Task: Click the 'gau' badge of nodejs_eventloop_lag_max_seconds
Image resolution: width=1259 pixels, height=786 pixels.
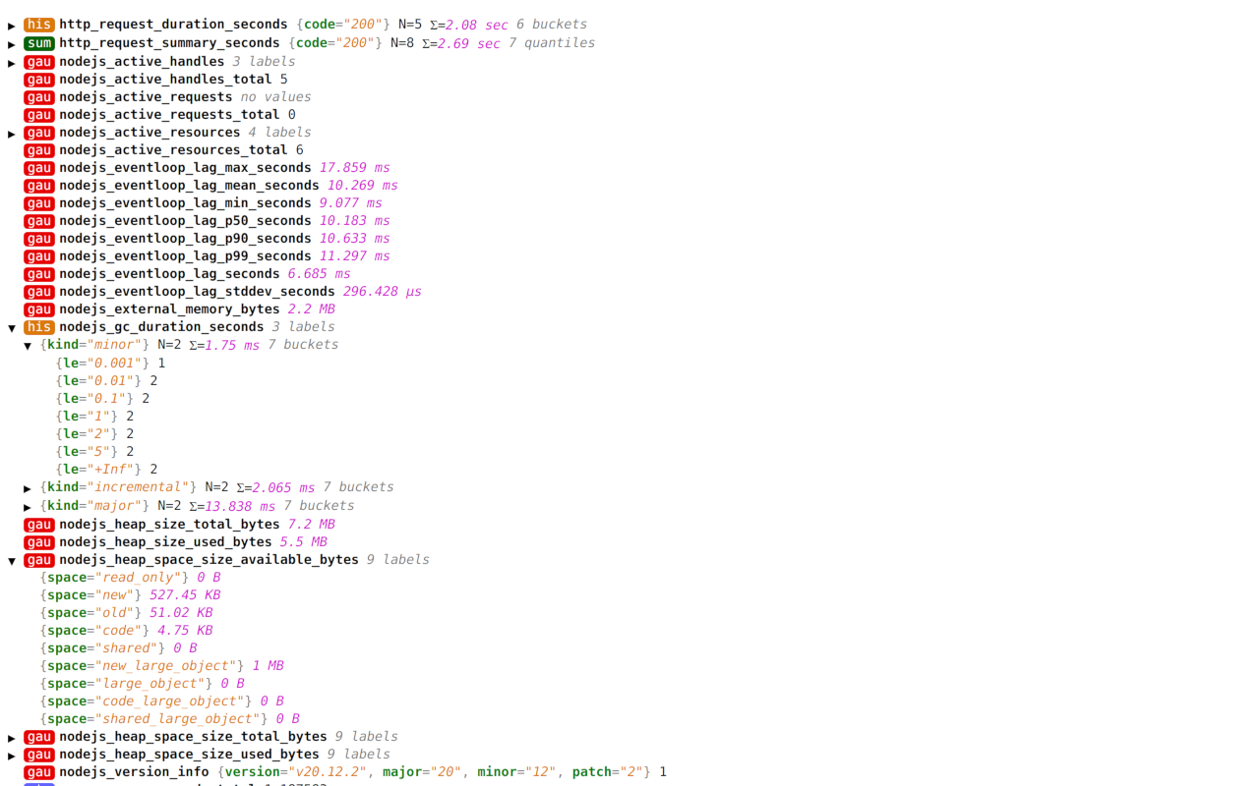Action: 39,168
